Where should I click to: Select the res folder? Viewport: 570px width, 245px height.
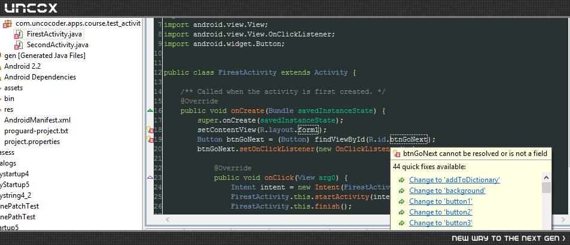(9, 109)
